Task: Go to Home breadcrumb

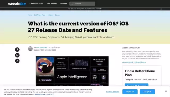Action: point(30,15)
